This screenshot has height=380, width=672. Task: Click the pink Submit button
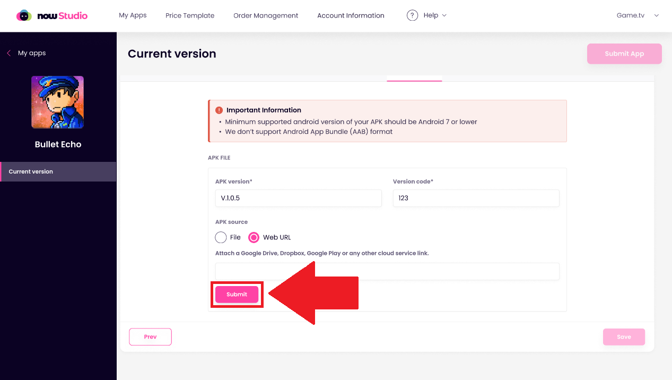click(237, 295)
